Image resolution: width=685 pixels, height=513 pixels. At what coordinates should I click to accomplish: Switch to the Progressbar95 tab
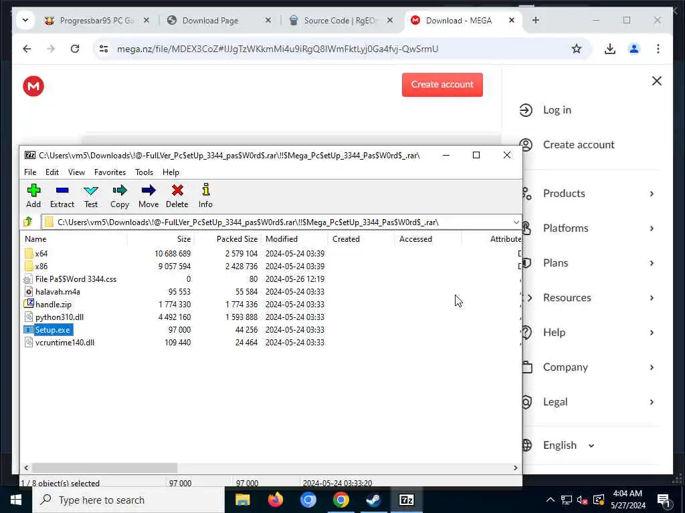click(x=97, y=21)
